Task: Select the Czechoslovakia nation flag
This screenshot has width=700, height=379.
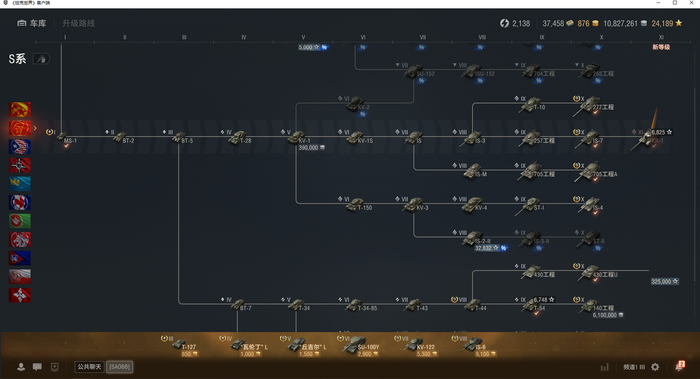Action: pos(20,258)
